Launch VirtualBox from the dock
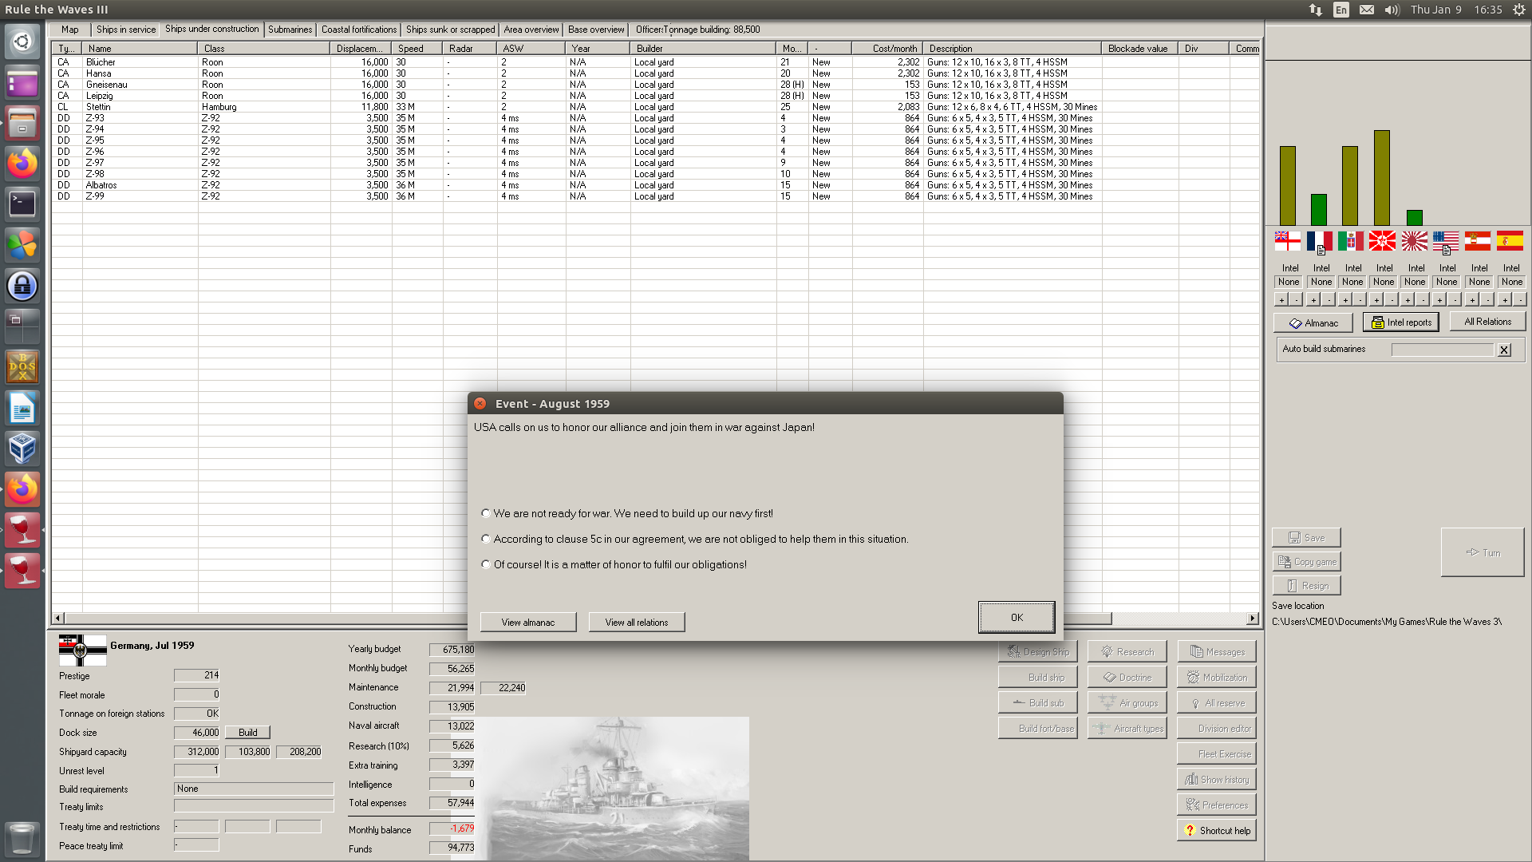 pyautogui.click(x=22, y=449)
